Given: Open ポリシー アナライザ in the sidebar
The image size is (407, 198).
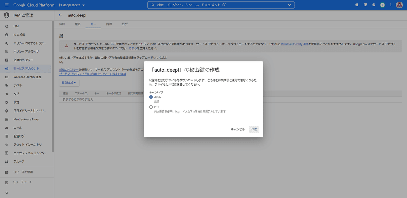Looking at the screenshot, I should pos(26,52).
